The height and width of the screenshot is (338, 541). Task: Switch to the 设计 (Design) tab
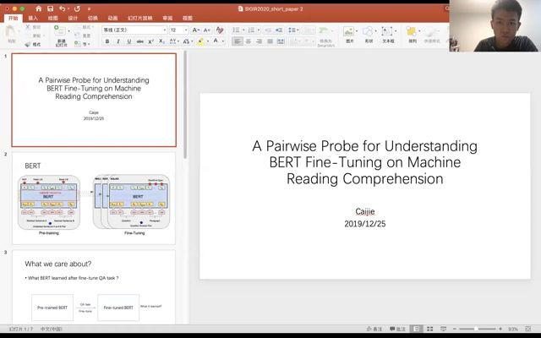(x=73, y=17)
